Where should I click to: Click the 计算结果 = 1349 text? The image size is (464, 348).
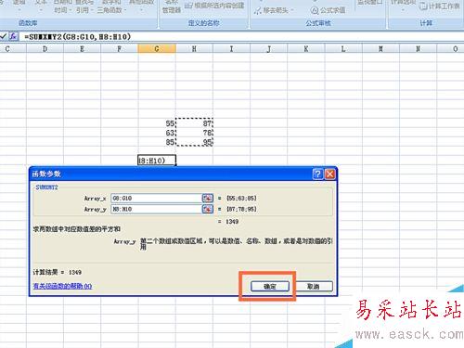coord(58,272)
